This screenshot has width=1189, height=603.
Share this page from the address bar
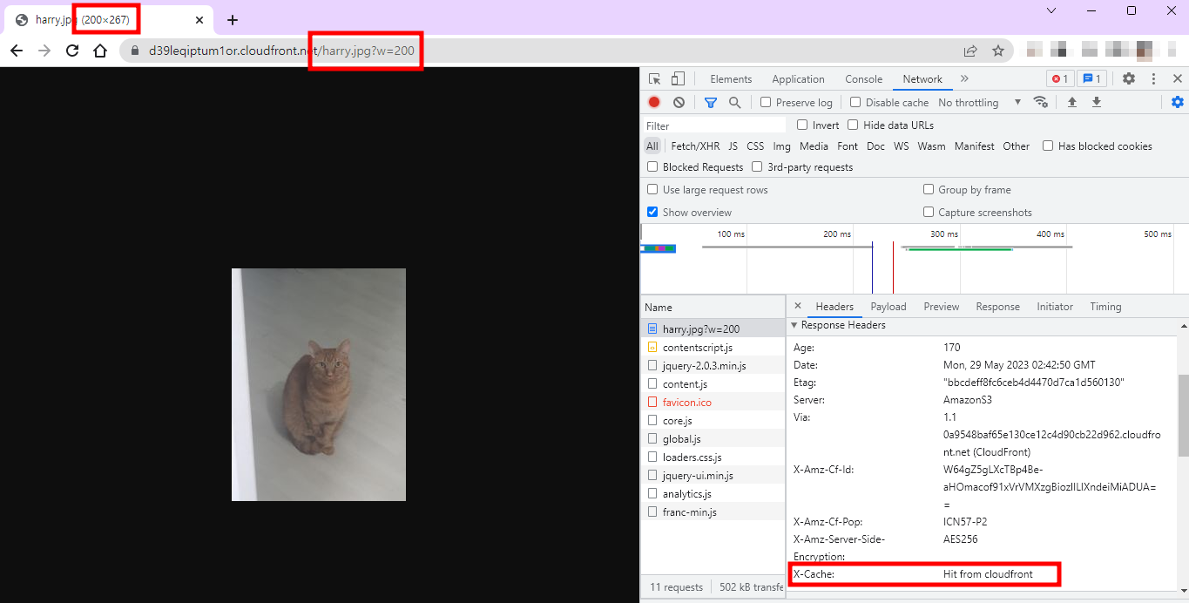tap(970, 51)
